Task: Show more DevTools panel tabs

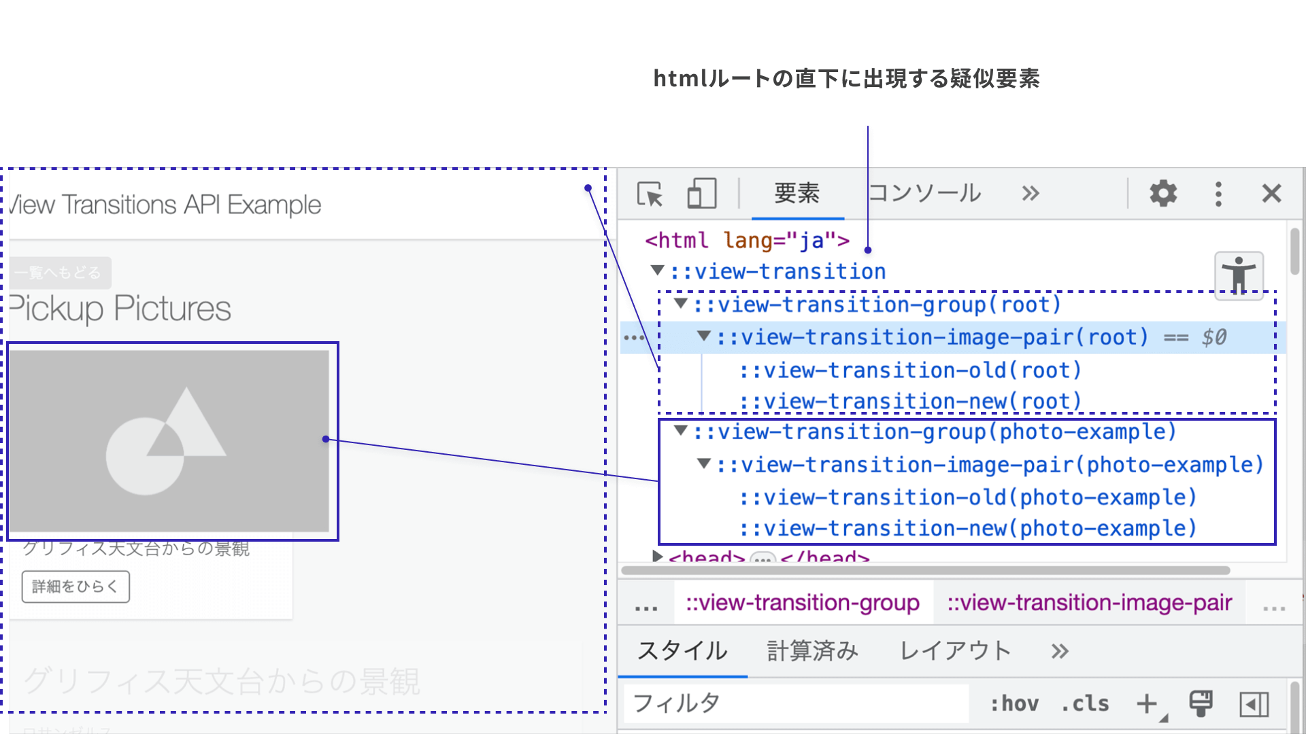Action: point(1031,194)
